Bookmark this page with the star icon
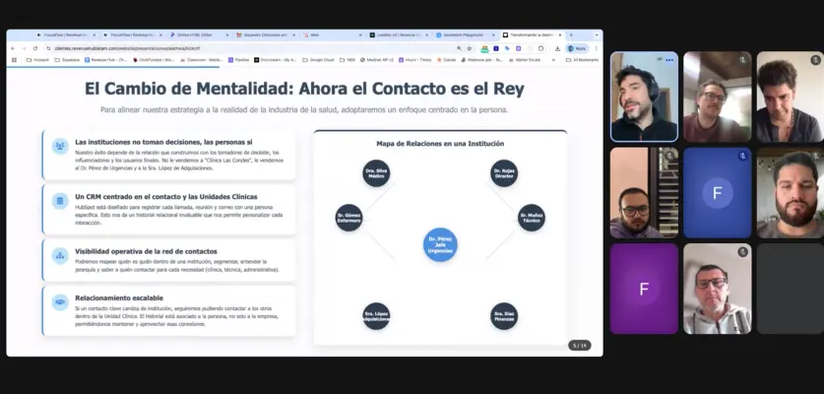Image resolution: width=824 pixels, height=394 pixels. tap(470, 48)
